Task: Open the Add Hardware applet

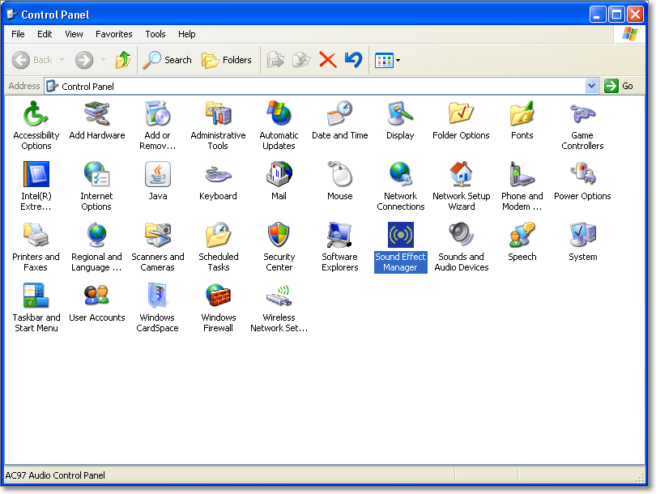Action: 97,120
